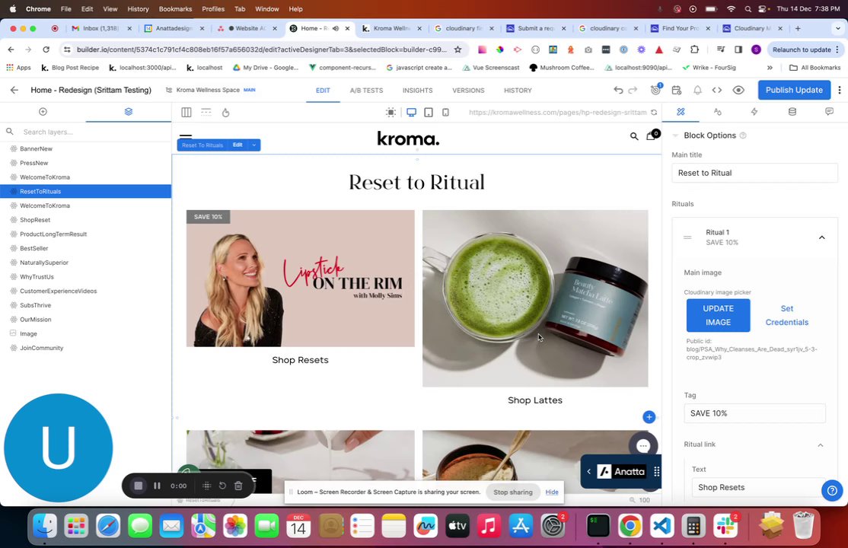Open the shopping cart icon

pos(652,135)
